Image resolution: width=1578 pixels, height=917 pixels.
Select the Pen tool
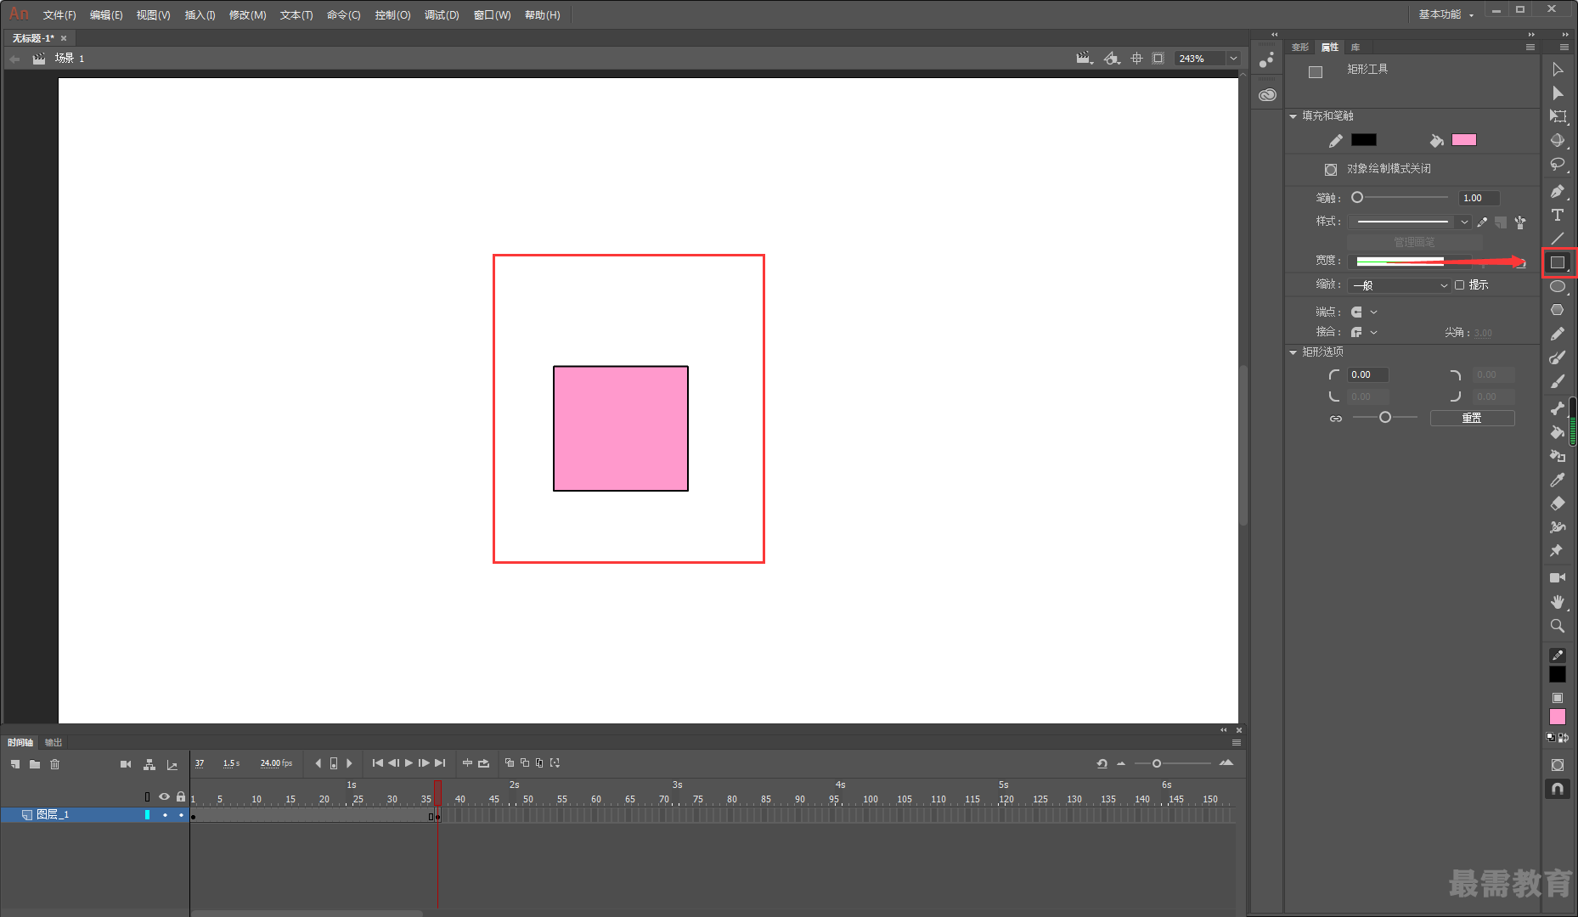coord(1558,191)
